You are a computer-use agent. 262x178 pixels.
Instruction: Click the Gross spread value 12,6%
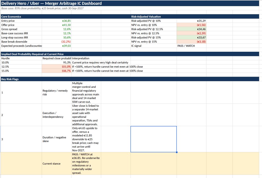tap(57, 29)
